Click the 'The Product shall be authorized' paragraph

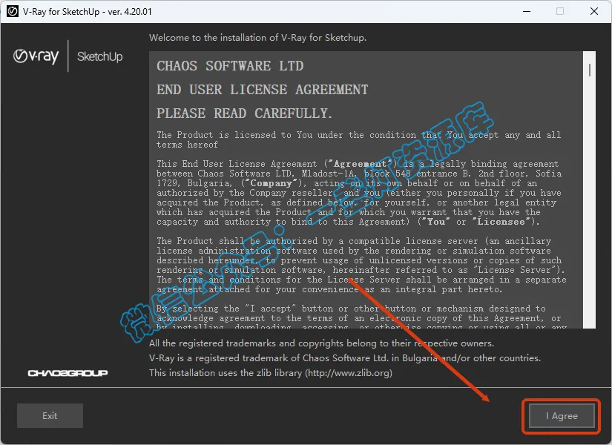[361, 265]
